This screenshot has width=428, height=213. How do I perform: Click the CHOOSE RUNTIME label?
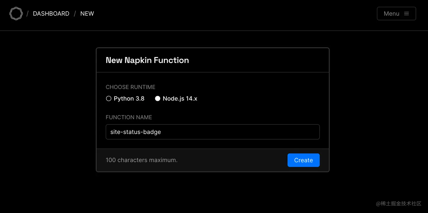[130, 87]
